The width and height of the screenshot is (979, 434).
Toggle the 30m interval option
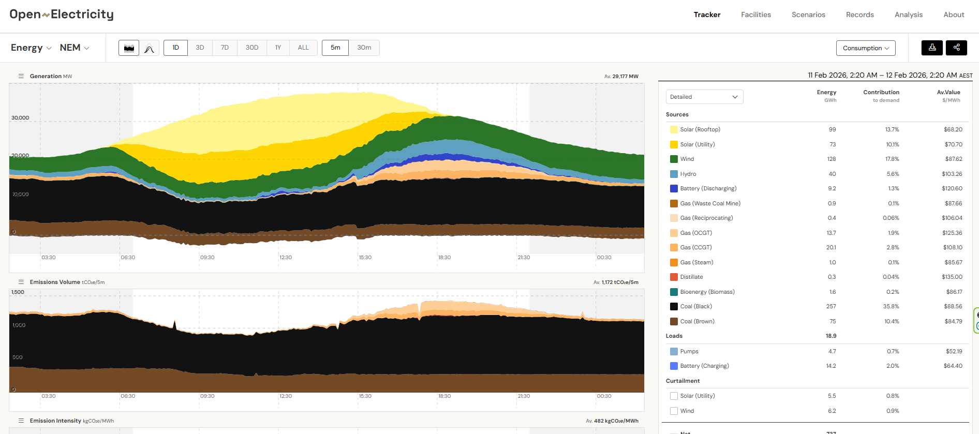click(x=364, y=48)
